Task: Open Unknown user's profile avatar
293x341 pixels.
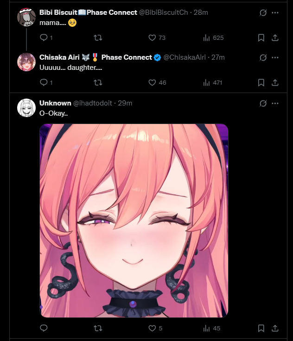Action: pos(26,108)
